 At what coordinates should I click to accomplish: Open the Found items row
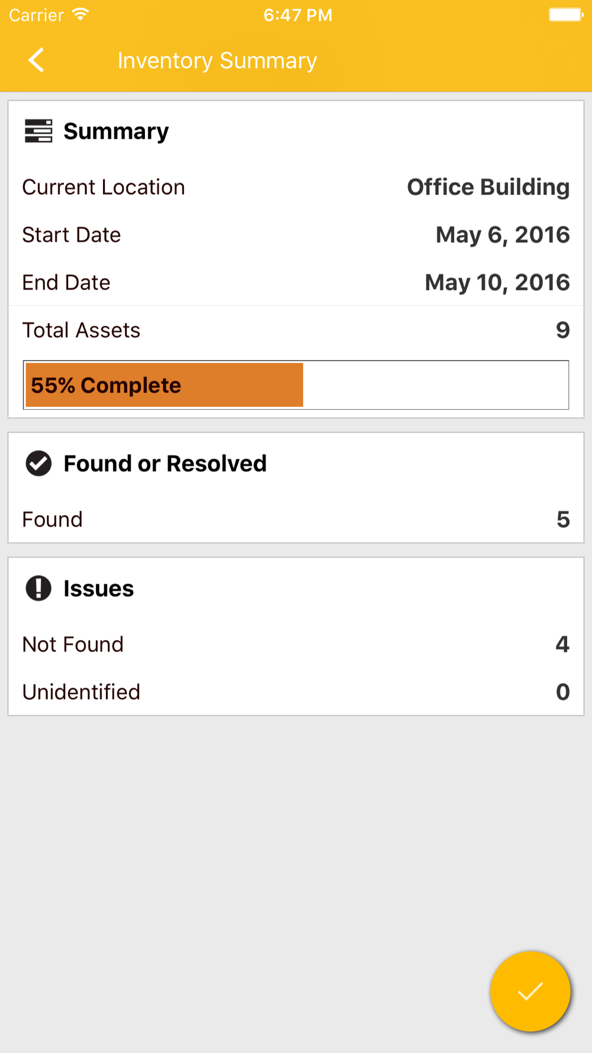[x=296, y=519]
